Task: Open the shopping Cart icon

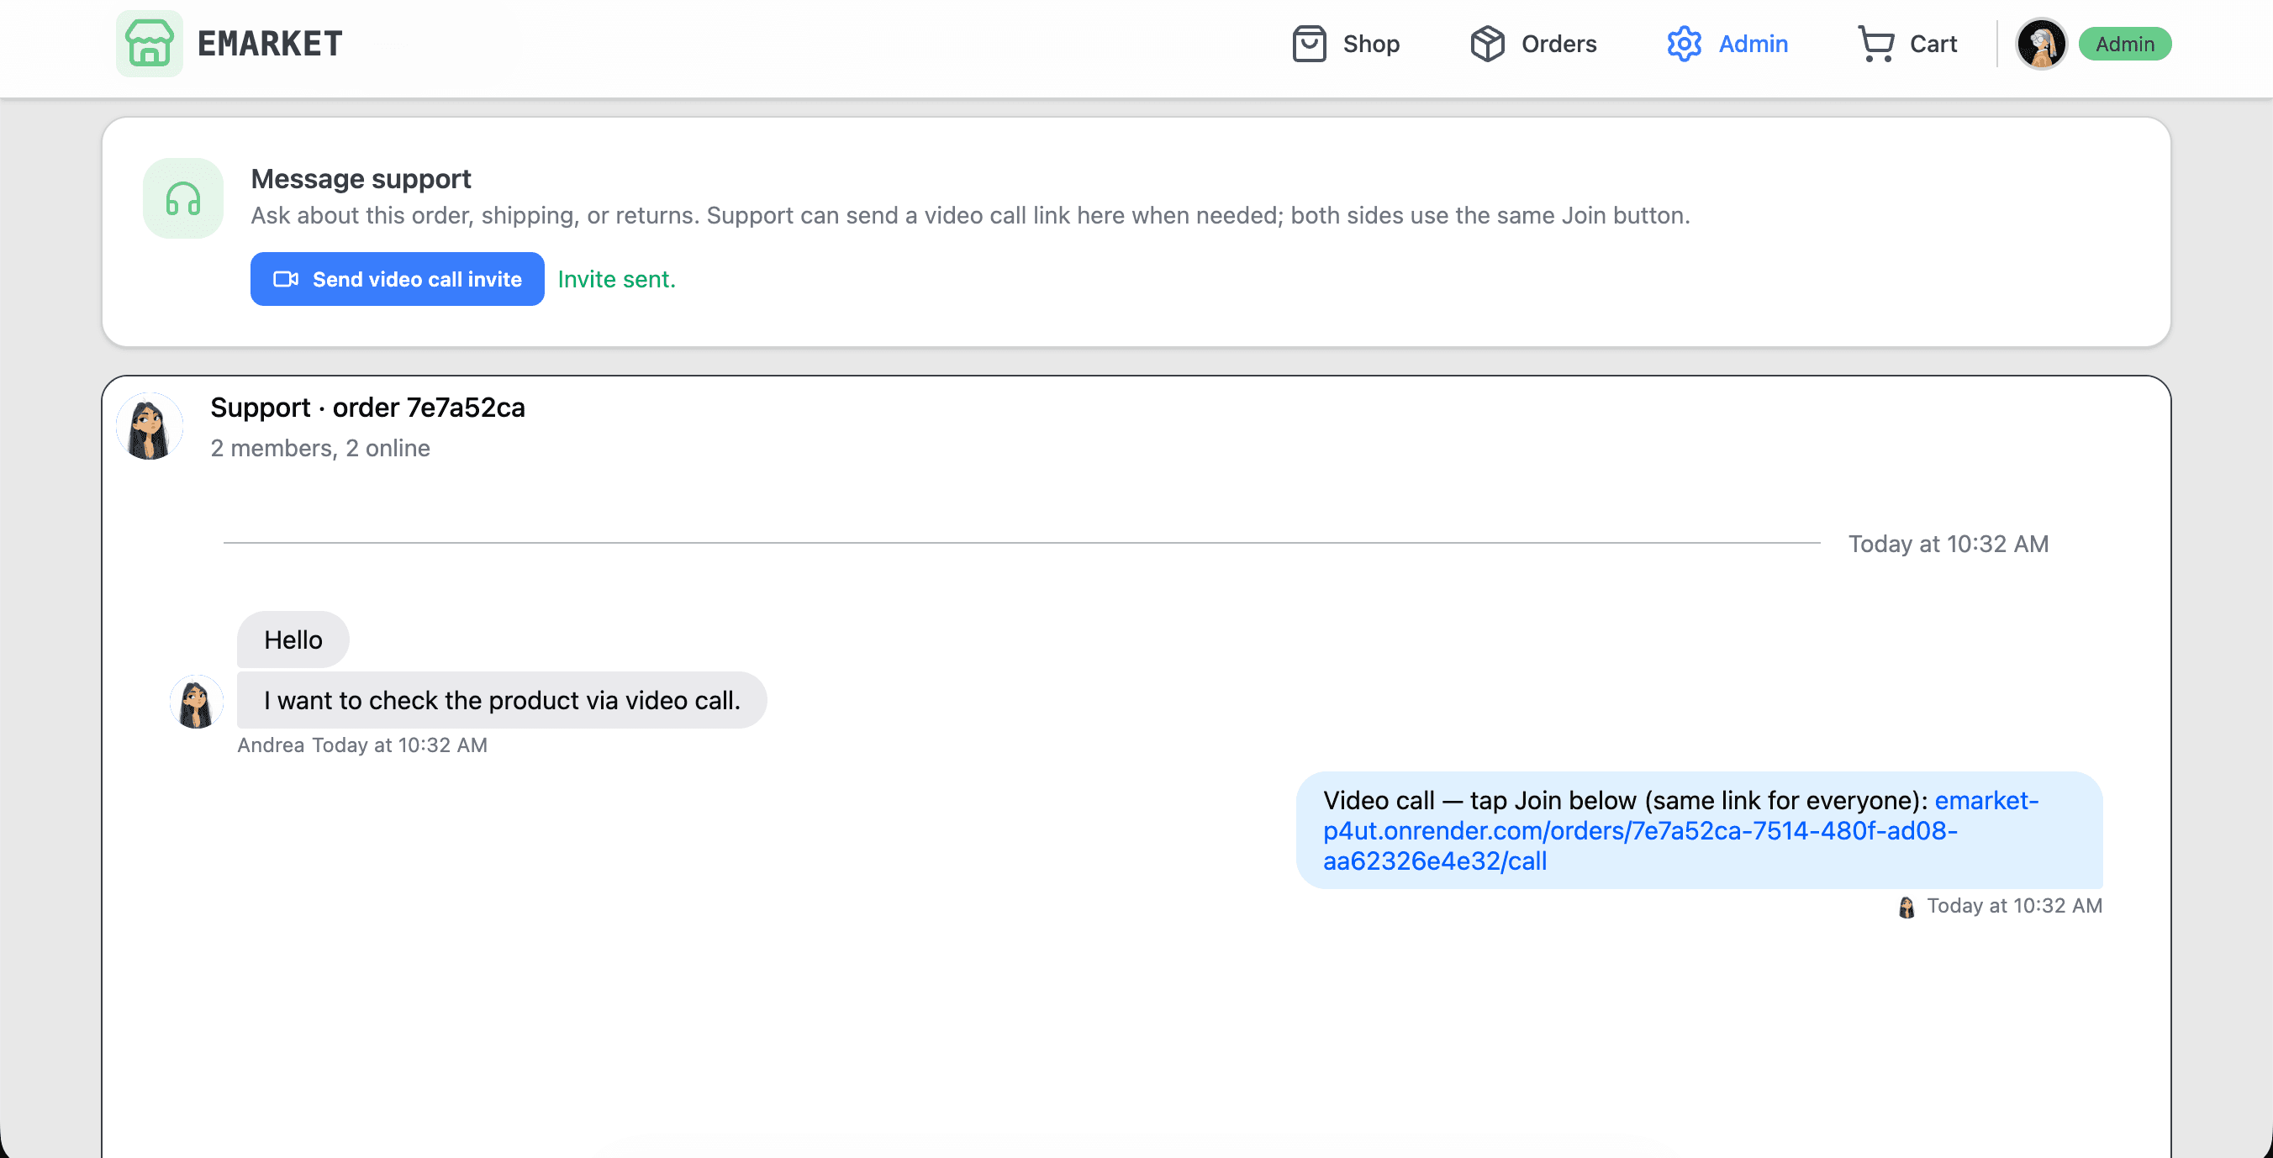Action: pos(1876,43)
